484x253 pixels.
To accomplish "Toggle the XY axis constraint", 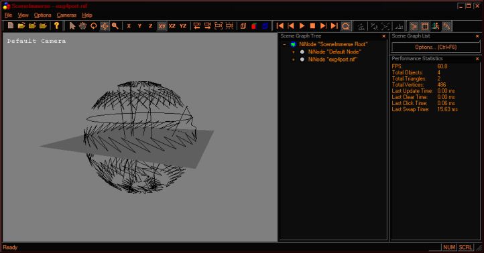I will pyautogui.click(x=162, y=26).
